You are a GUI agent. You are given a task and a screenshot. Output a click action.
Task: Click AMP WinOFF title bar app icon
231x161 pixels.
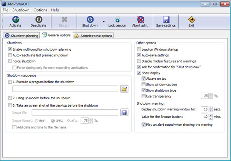(4, 4)
